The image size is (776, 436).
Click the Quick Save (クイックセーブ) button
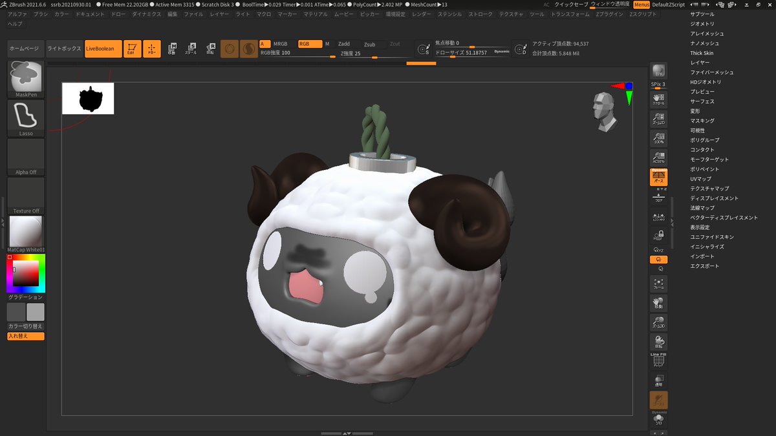pos(572,4)
